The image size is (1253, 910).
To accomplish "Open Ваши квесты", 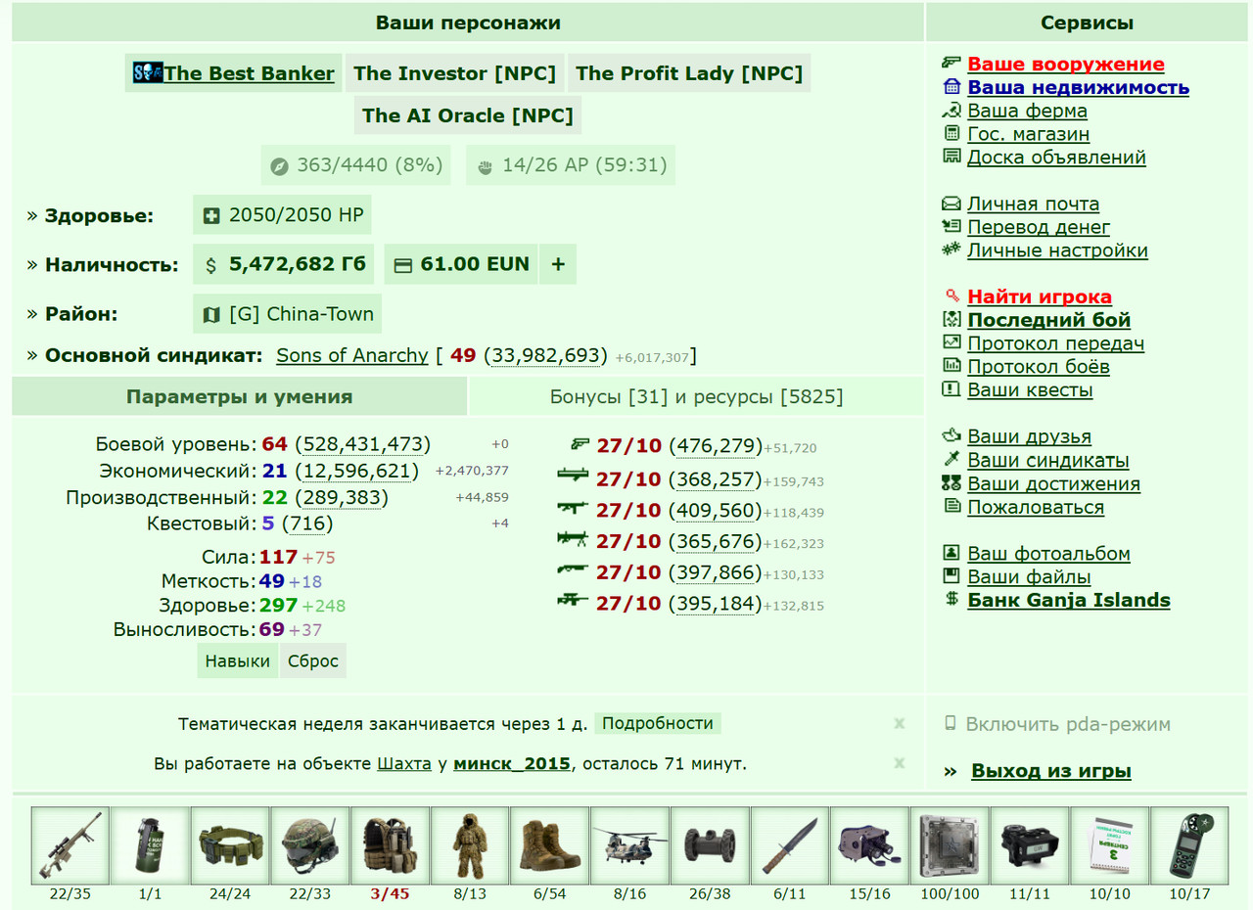I will pyautogui.click(x=1030, y=389).
